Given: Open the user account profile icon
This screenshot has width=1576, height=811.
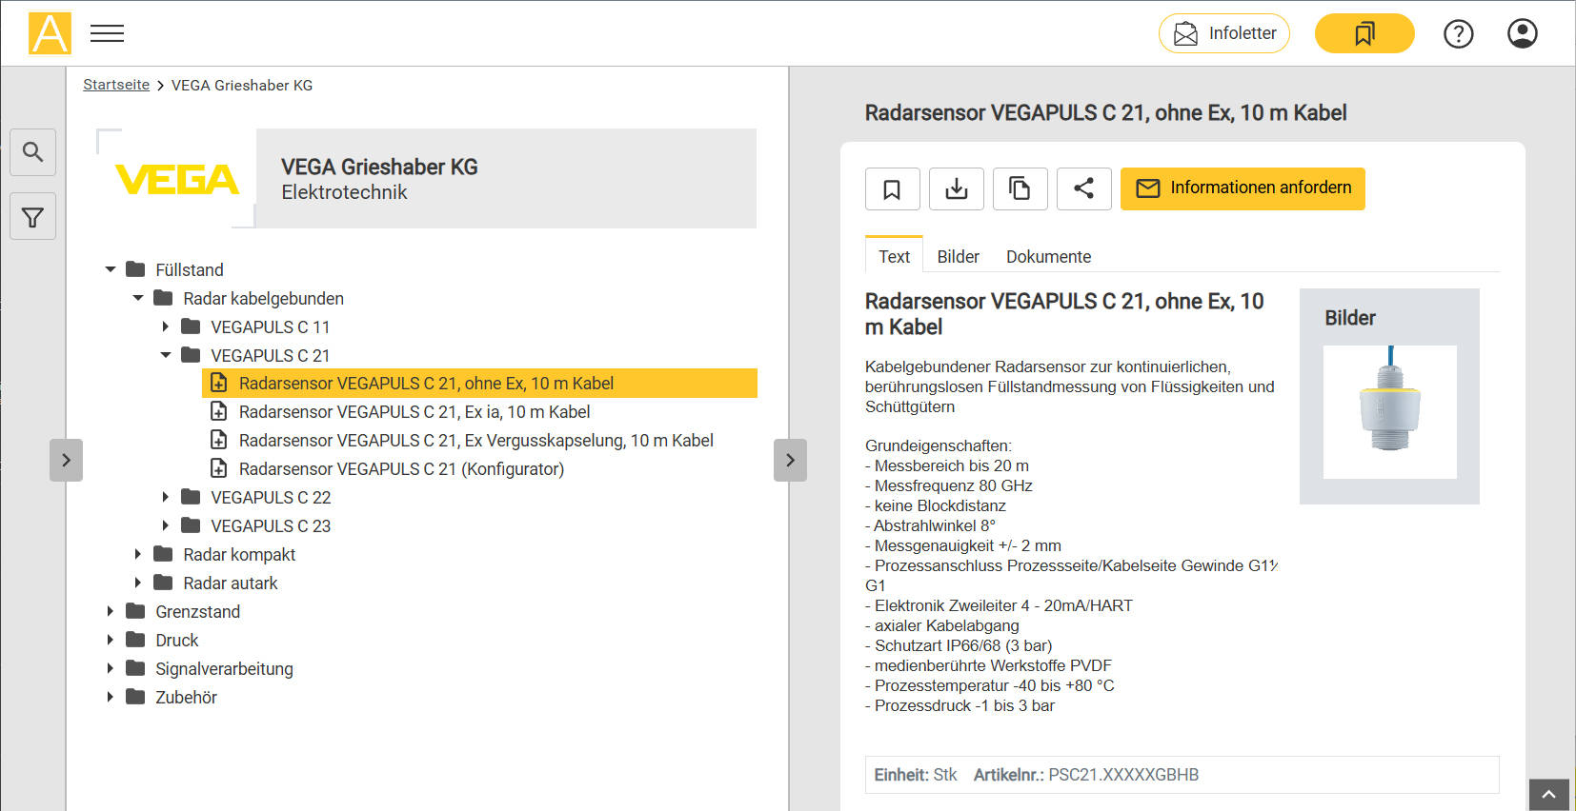Looking at the screenshot, I should coord(1522,34).
